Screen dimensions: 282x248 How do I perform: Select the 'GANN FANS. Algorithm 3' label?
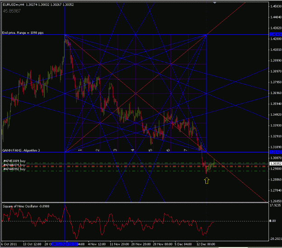pos(21,150)
